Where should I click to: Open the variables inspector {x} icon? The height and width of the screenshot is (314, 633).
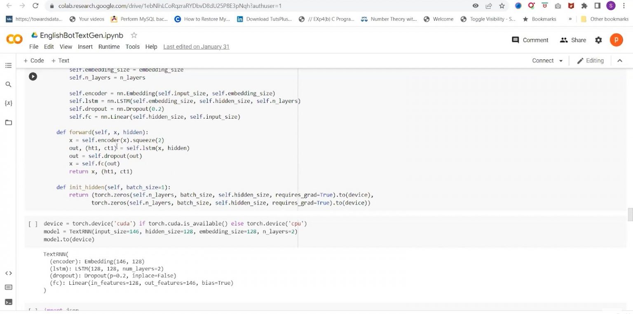tap(8, 103)
